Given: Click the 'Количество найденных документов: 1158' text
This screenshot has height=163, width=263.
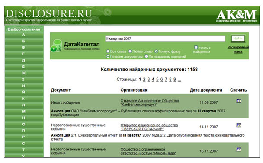Looking at the screenshot, I should pyautogui.click(x=149, y=70).
